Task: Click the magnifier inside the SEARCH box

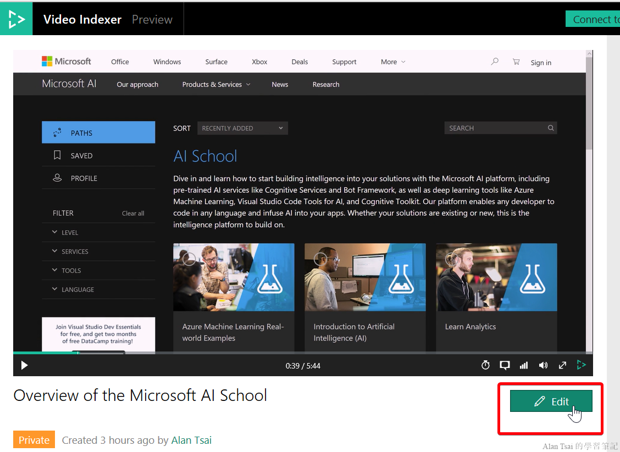Action: point(550,128)
